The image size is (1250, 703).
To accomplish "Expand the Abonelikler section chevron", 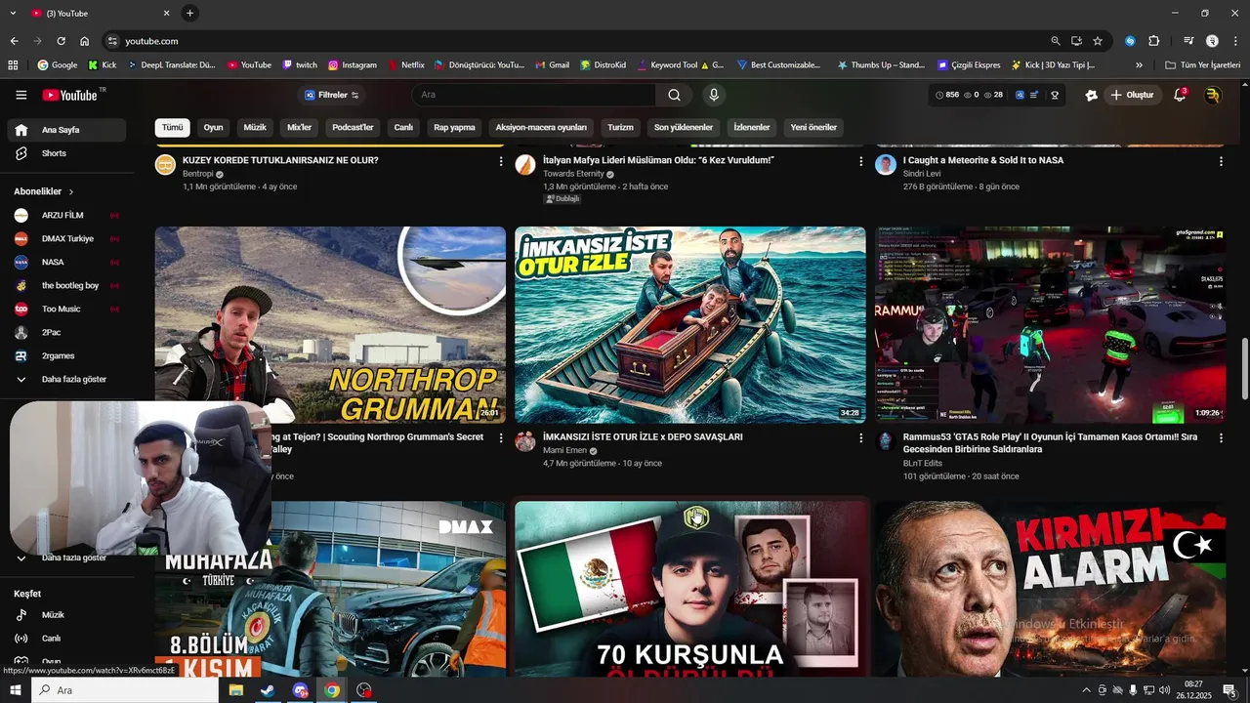I will coord(71,192).
